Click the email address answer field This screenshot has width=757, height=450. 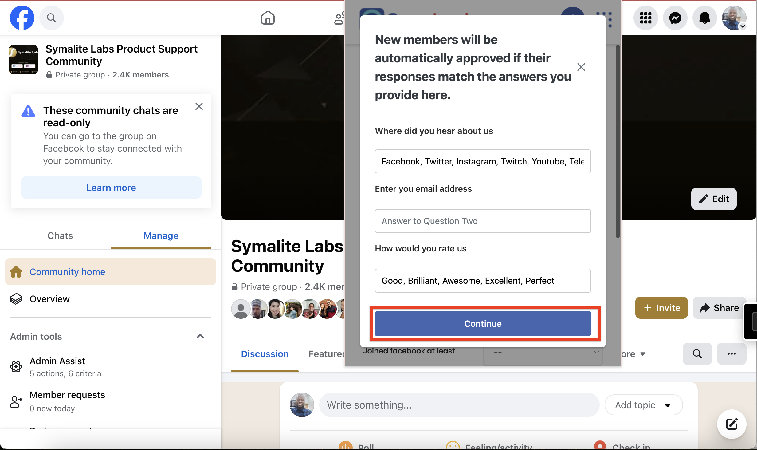tap(482, 221)
